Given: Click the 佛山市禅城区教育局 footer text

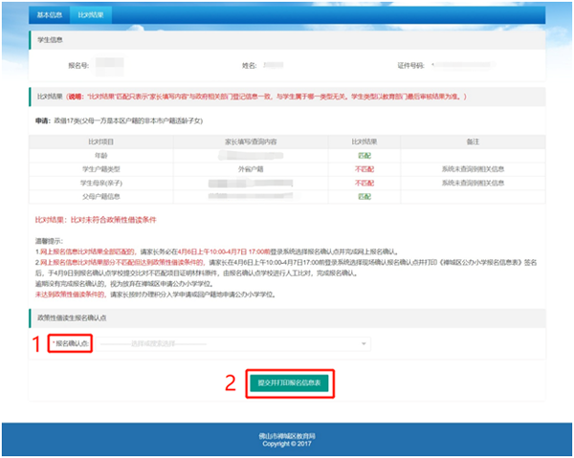Looking at the screenshot, I should pos(287,435).
